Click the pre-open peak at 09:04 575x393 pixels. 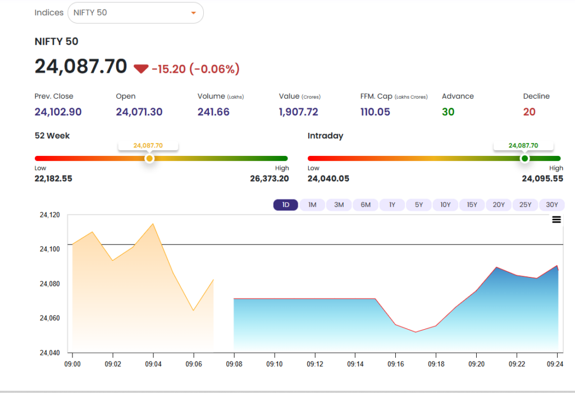point(153,224)
